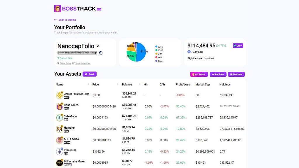Screen dimensions: 299x168
Task: Click BUSD profit/loss -0.06%
Action: click(x=180, y=95)
